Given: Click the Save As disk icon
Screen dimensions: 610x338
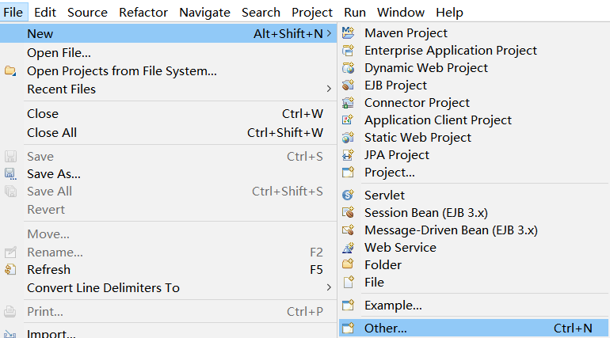Looking at the screenshot, I should pyautogui.click(x=10, y=173).
